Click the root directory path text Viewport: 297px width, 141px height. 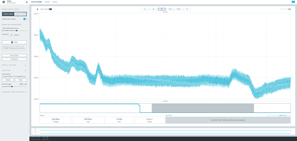14,77
